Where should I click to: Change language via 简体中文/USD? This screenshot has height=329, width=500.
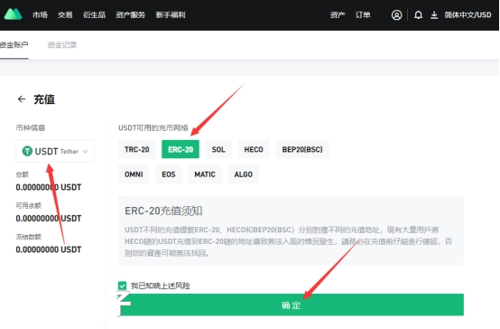click(468, 15)
